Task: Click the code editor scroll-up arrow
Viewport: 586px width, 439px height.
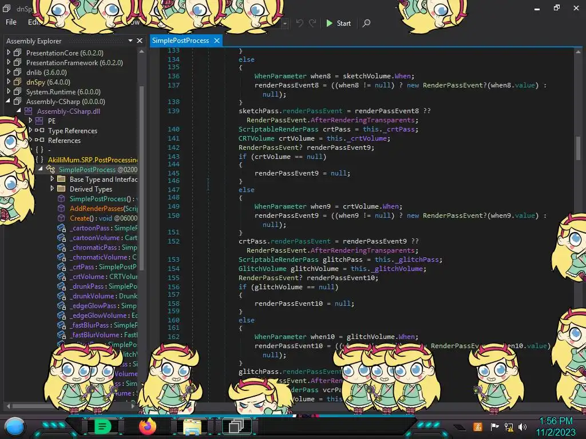Action: click(578, 51)
